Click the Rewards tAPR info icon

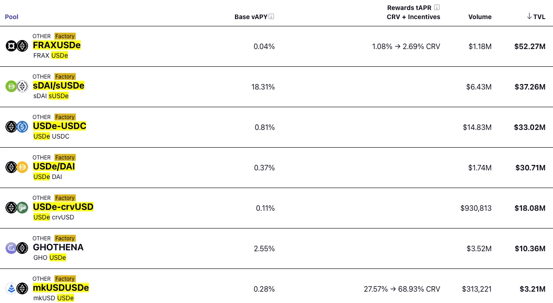tap(437, 7)
